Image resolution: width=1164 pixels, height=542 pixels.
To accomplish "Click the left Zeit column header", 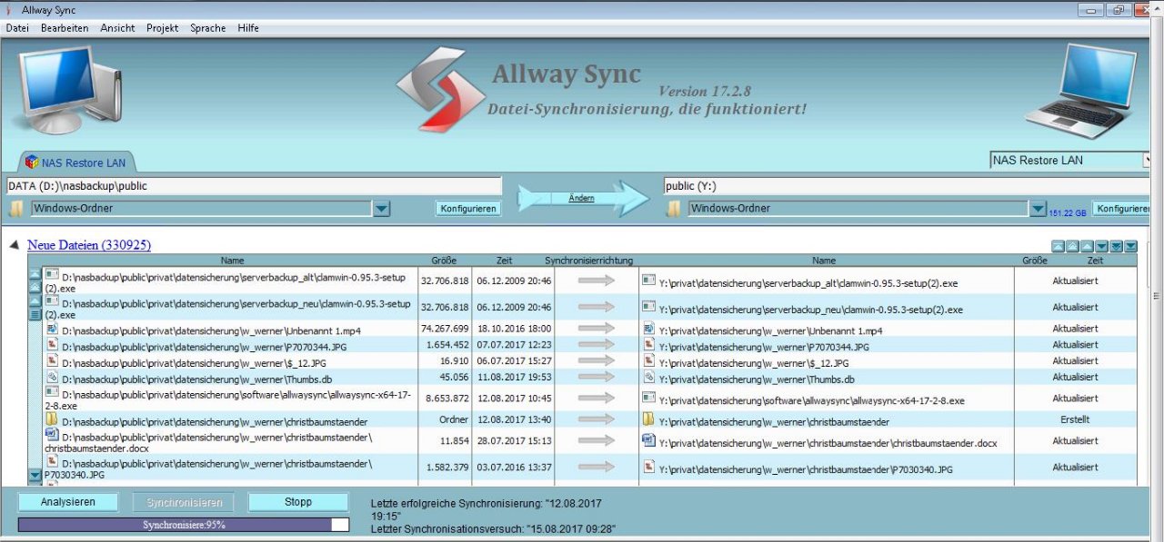I will coord(505,261).
